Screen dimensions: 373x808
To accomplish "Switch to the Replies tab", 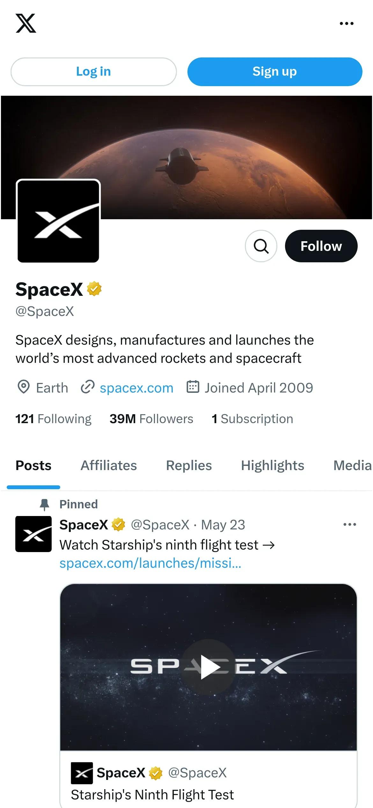I will (x=189, y=466).
